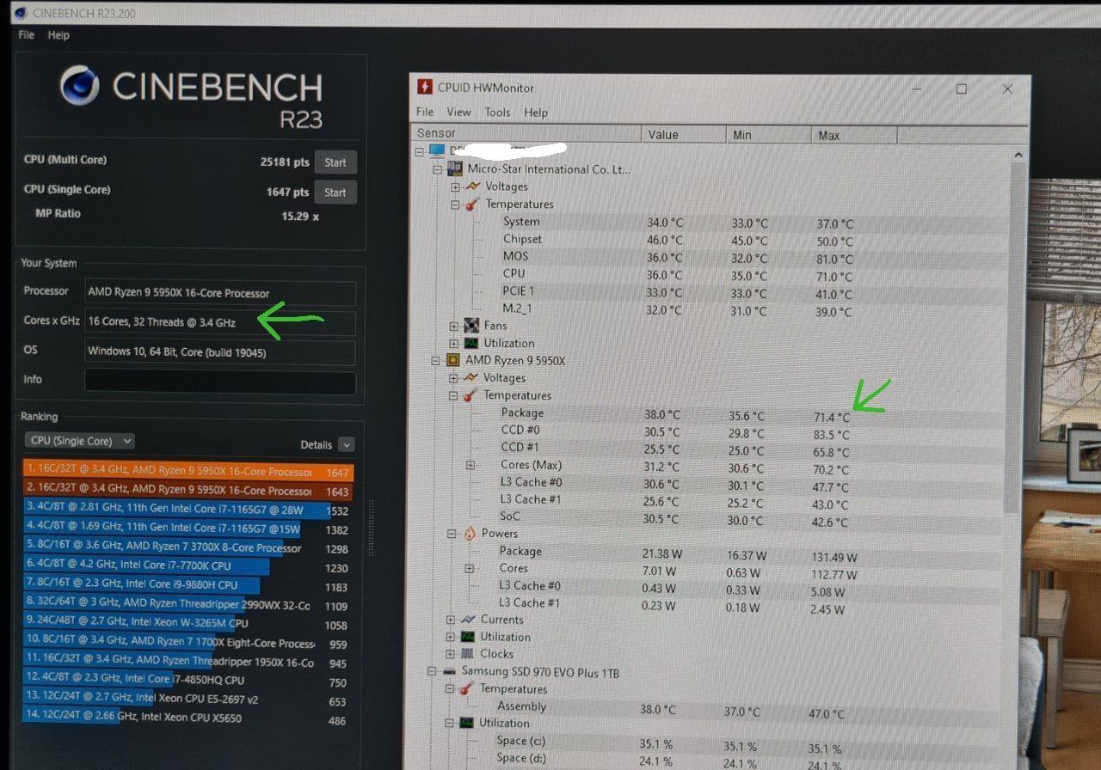This screenshot has height=770, width=1101.
Task: Click the AMD Ryzen 9 5950X chip icon
Action: pyautogui.click(x=452, y=360)
